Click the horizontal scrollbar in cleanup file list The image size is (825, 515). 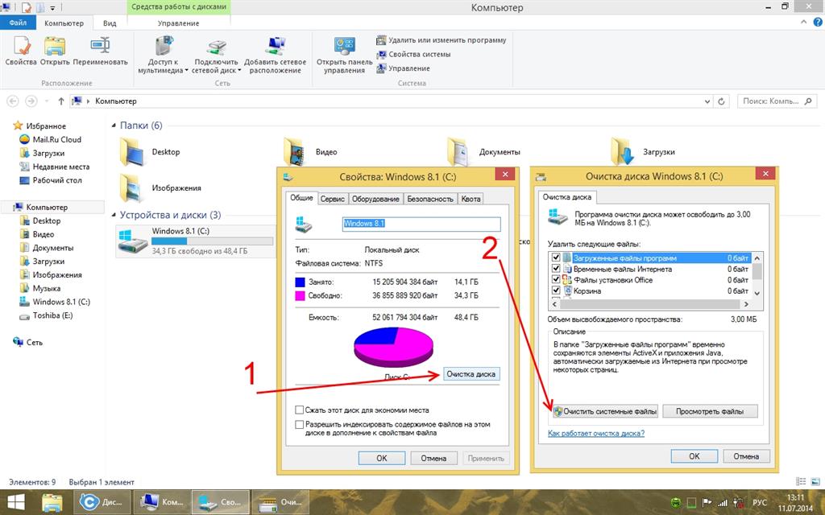(651, 303)
